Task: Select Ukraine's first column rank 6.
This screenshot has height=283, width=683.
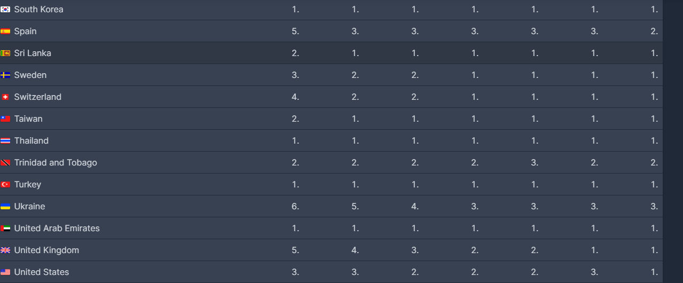Action: click(x=295, y=207)
